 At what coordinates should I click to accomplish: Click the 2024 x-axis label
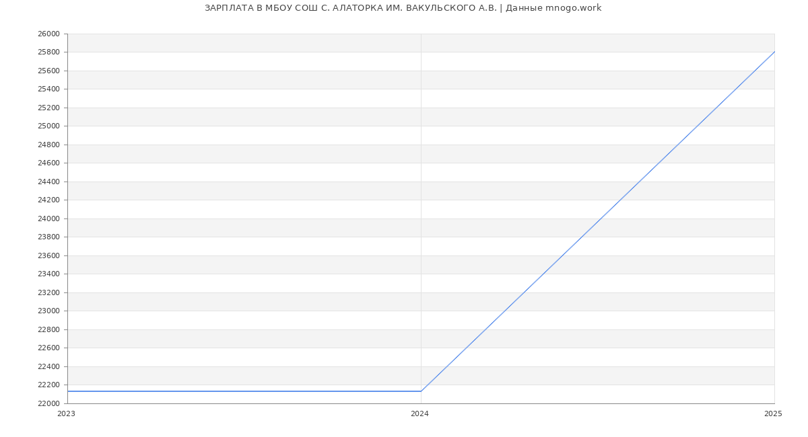pyautogui.click(x=419, y=414)
